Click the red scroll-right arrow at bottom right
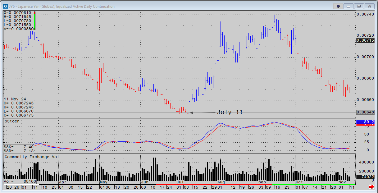The width and height of the screenshot is (378, 193). pos(371,187)
